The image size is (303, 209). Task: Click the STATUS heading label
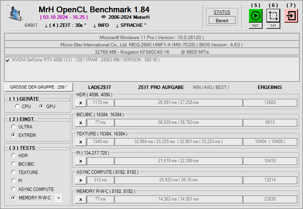(222, 12)
